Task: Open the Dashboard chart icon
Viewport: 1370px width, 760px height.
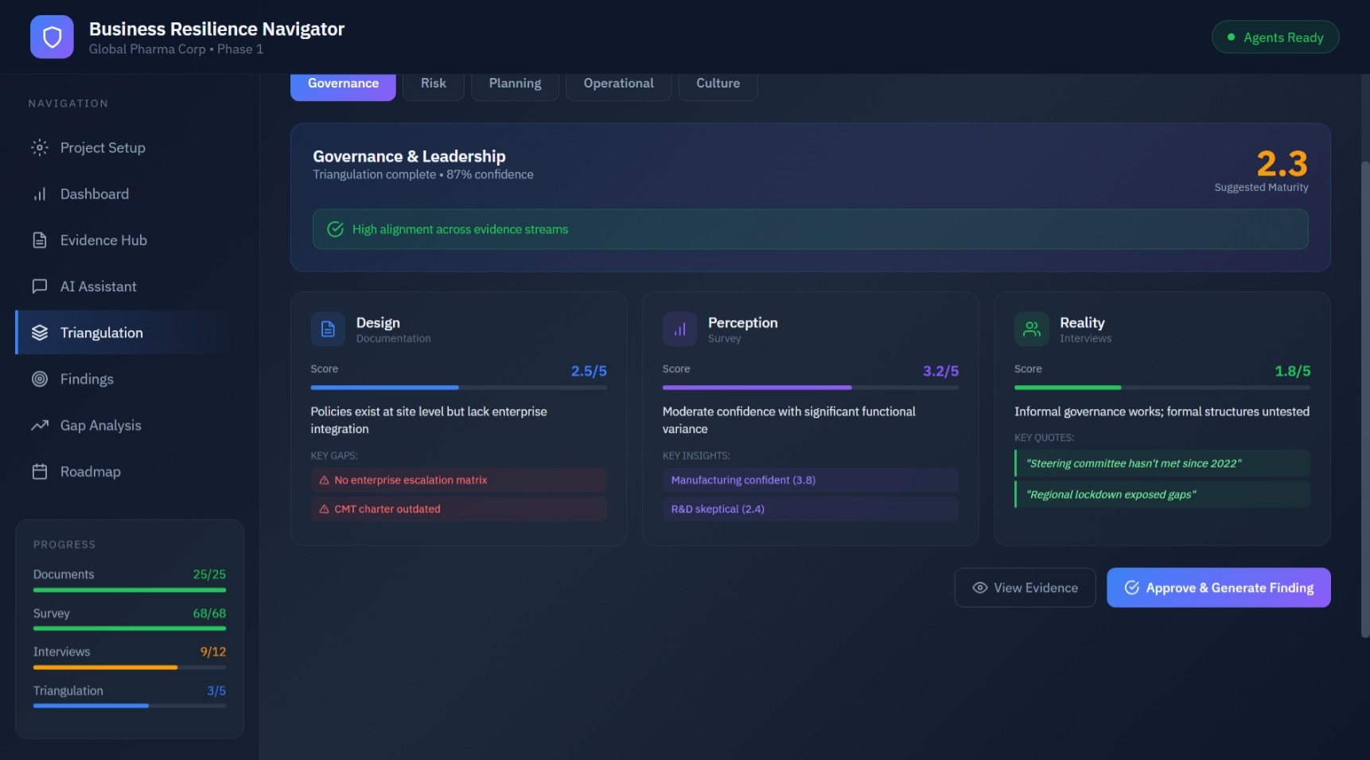Action: coord(40,193)
